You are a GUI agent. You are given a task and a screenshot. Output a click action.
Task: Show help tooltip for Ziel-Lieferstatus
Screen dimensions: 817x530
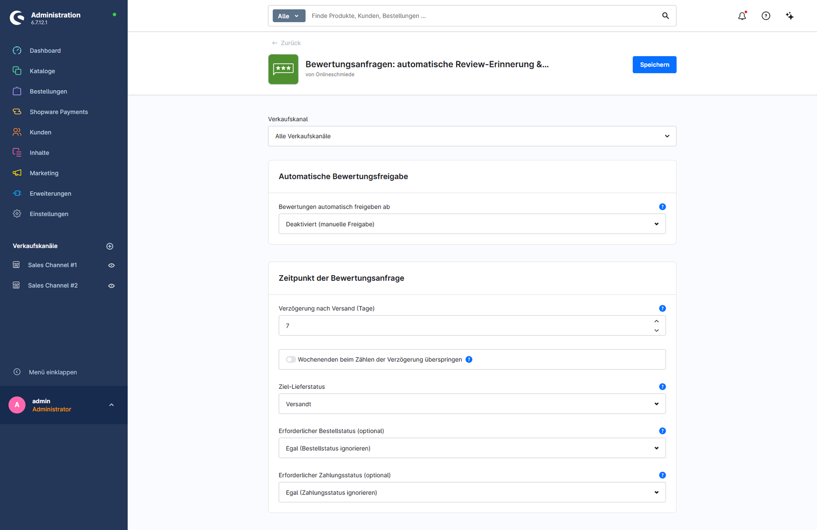click(x=662, y=386)
